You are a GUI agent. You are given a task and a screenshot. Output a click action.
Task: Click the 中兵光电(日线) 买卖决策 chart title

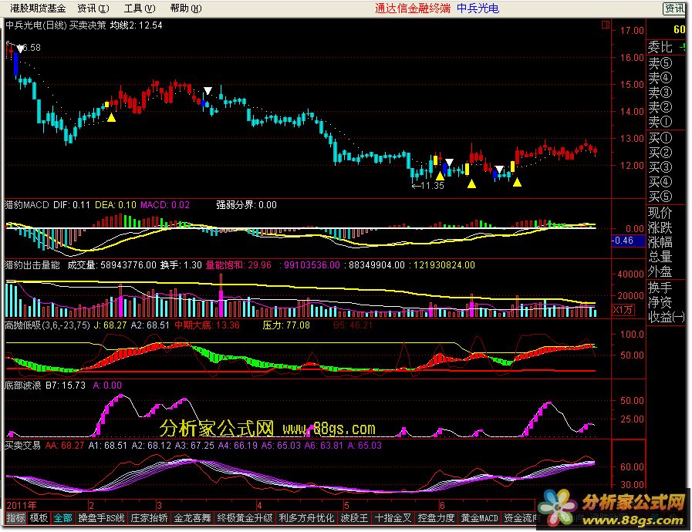pos(56,25)
